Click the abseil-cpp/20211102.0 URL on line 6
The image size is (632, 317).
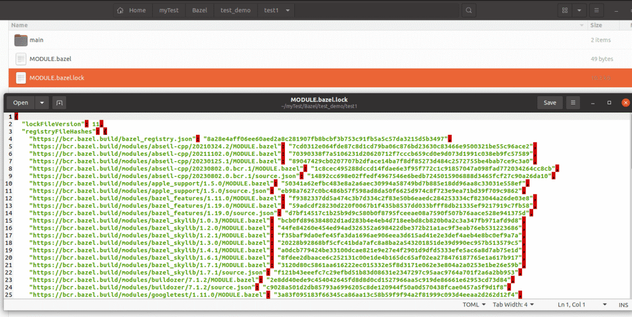[x=155, y=154]
